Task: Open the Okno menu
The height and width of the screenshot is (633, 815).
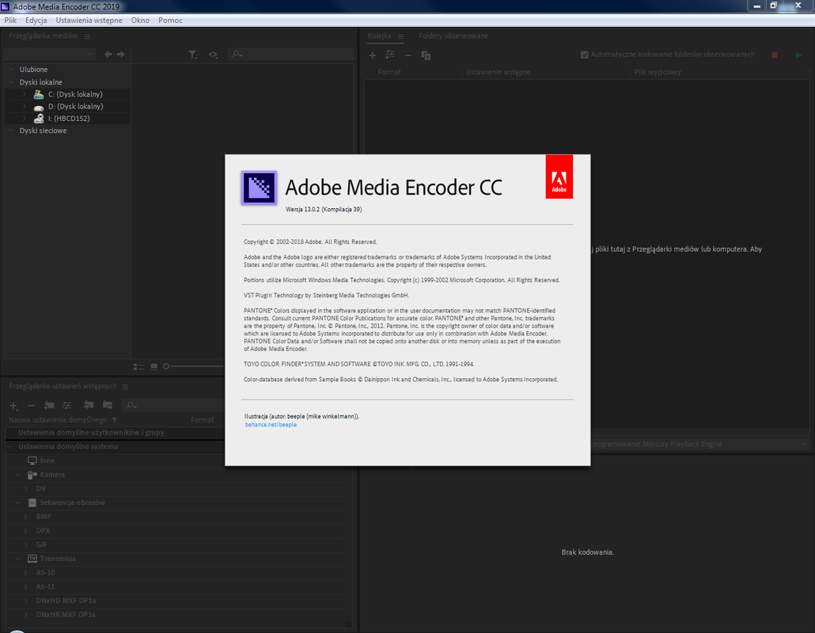Action: tap(140, 21)
